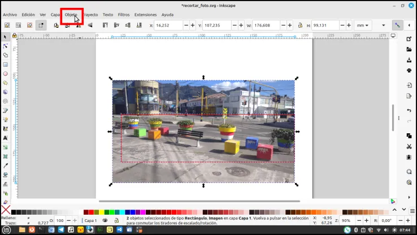Open the Filtros menu
417x235 pixels.
[124, 15]
